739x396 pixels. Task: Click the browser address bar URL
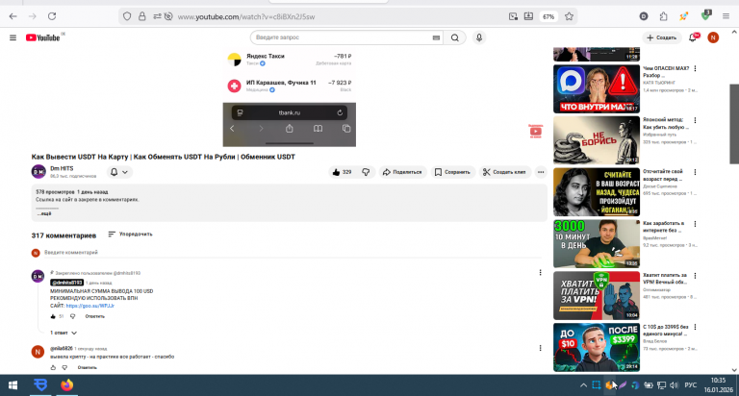point(246,16)
